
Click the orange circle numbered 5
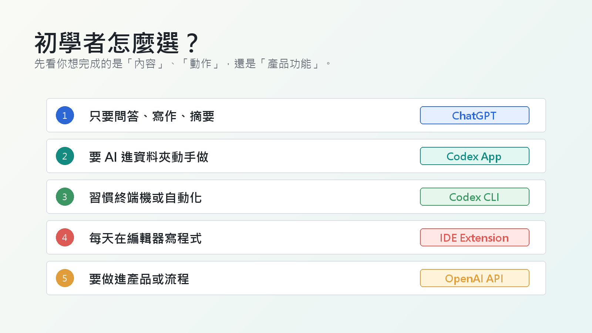(x=65, y=278)
